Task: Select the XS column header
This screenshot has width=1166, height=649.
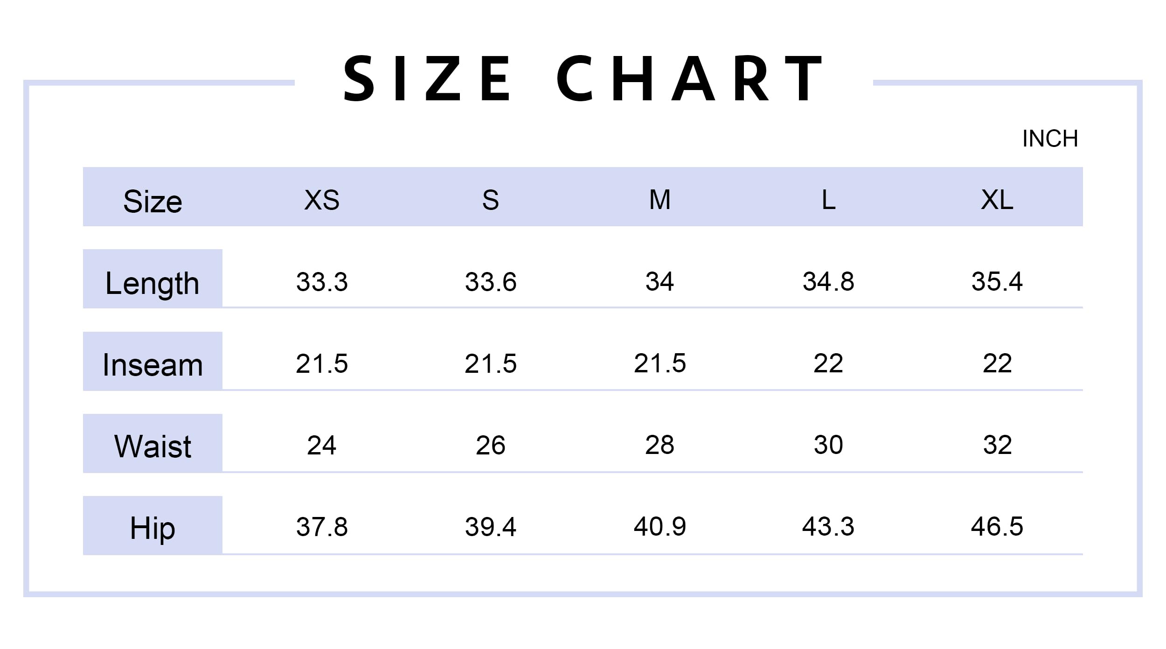Action: tap(321, 200)
